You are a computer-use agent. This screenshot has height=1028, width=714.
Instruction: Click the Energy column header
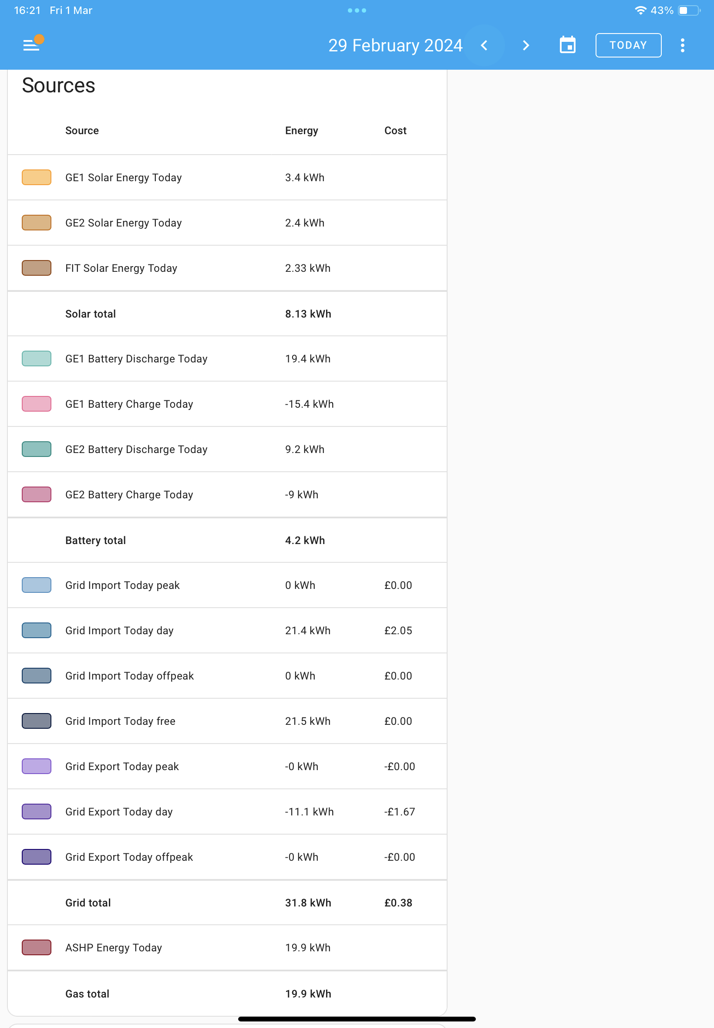302,131
